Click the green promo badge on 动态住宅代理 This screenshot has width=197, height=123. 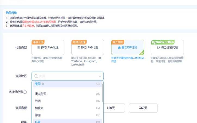pos(163,42)
